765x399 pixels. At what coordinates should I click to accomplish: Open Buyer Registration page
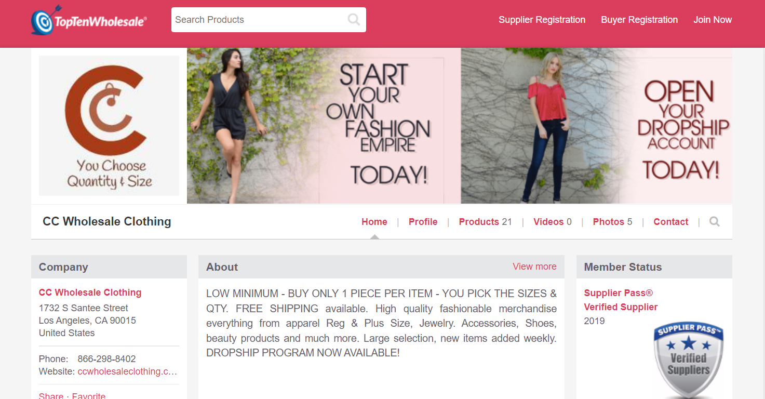(639, 20)
